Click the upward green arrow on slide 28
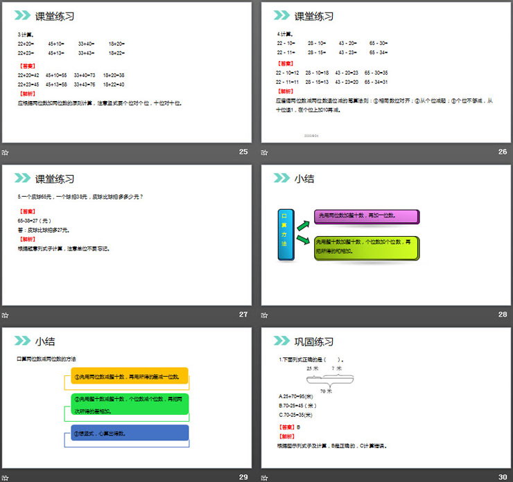Image resolution: width=513 pixels, height=482 pixels. [303, 226]
